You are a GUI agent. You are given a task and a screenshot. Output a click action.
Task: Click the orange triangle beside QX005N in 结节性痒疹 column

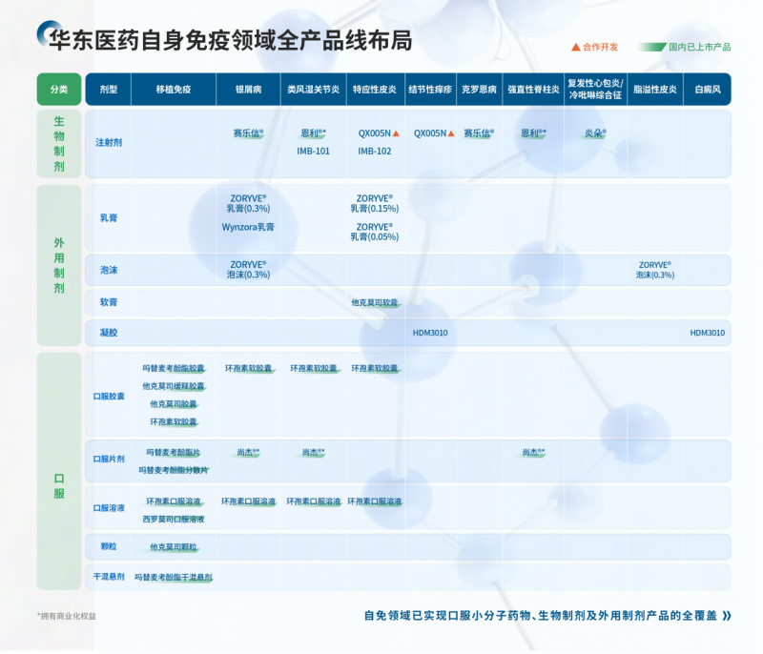451,133
